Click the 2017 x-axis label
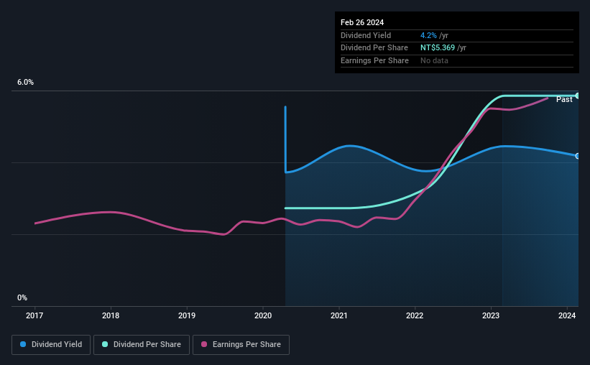590x365 pixels. 34,315
